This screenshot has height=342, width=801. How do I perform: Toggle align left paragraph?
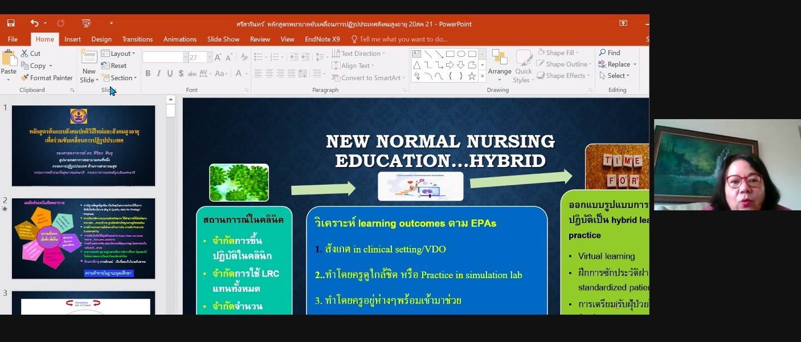pyautogui.click(x=258, y=74)
